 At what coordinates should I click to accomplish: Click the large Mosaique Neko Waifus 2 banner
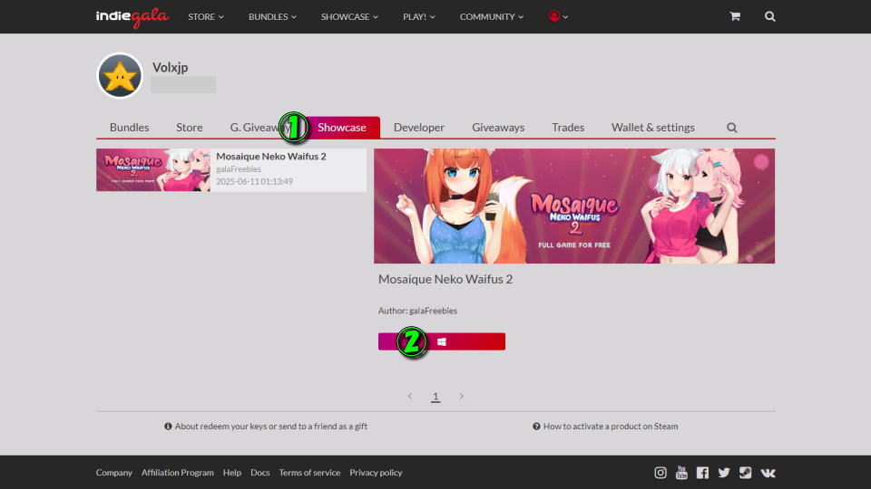574,206
